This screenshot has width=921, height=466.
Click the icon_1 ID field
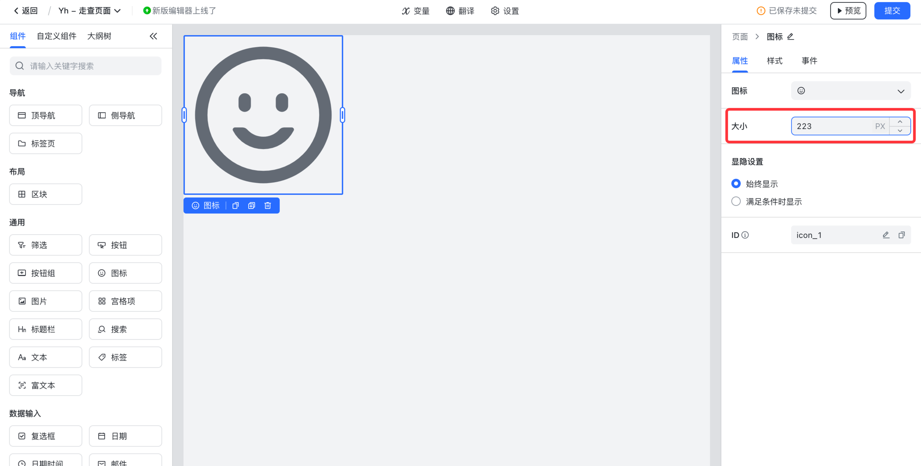point(851,235)
